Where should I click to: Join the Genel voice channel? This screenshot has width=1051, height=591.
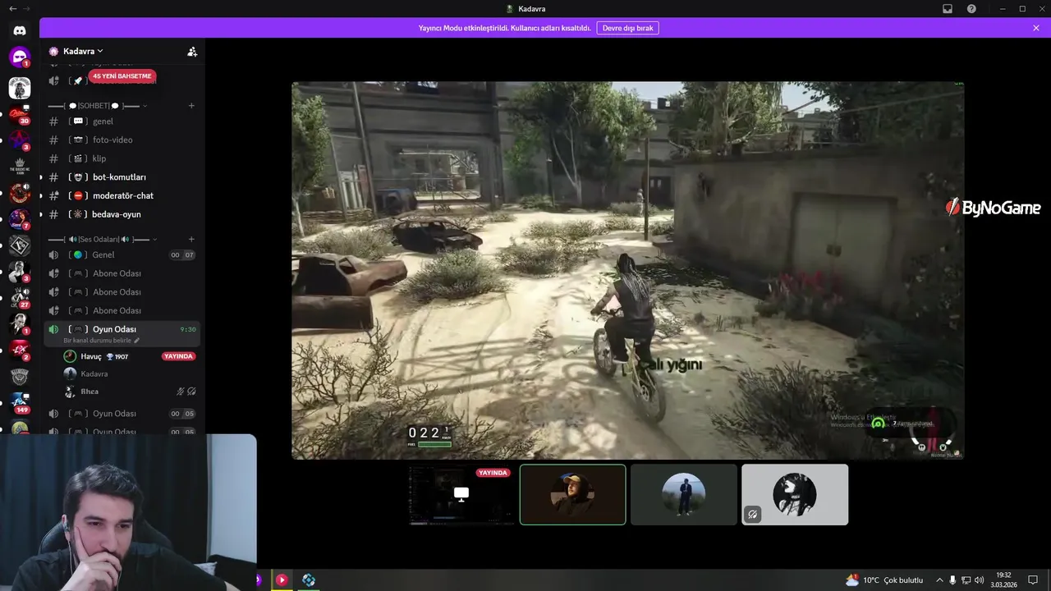click(122, 254)
